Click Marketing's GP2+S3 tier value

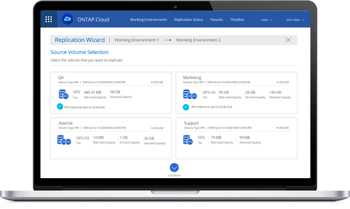[x=209, y=92]
